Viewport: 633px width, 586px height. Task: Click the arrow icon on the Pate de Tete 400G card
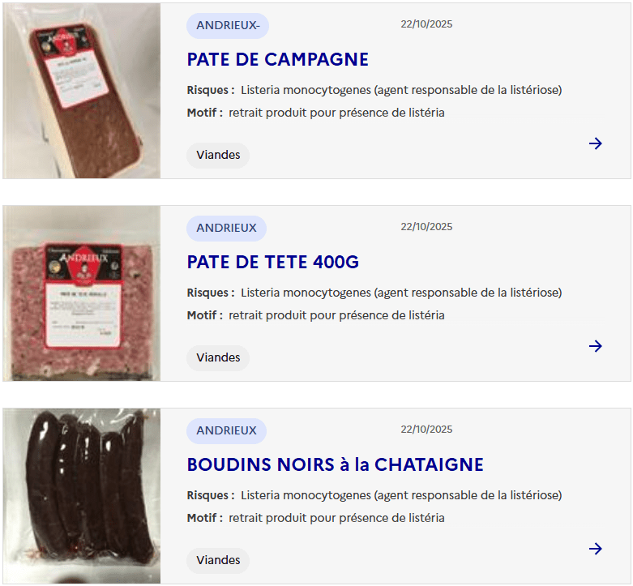pyautogui.click(x=596, y=346)
